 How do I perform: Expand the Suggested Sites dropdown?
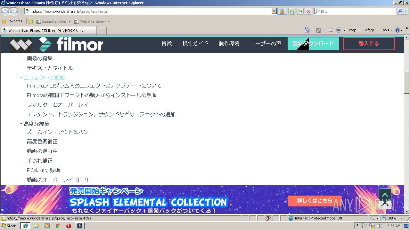coord(69,21)
